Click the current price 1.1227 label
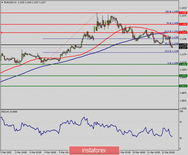Image resolution: width=188 pixels, height=155 pixels. coord(183,48)
